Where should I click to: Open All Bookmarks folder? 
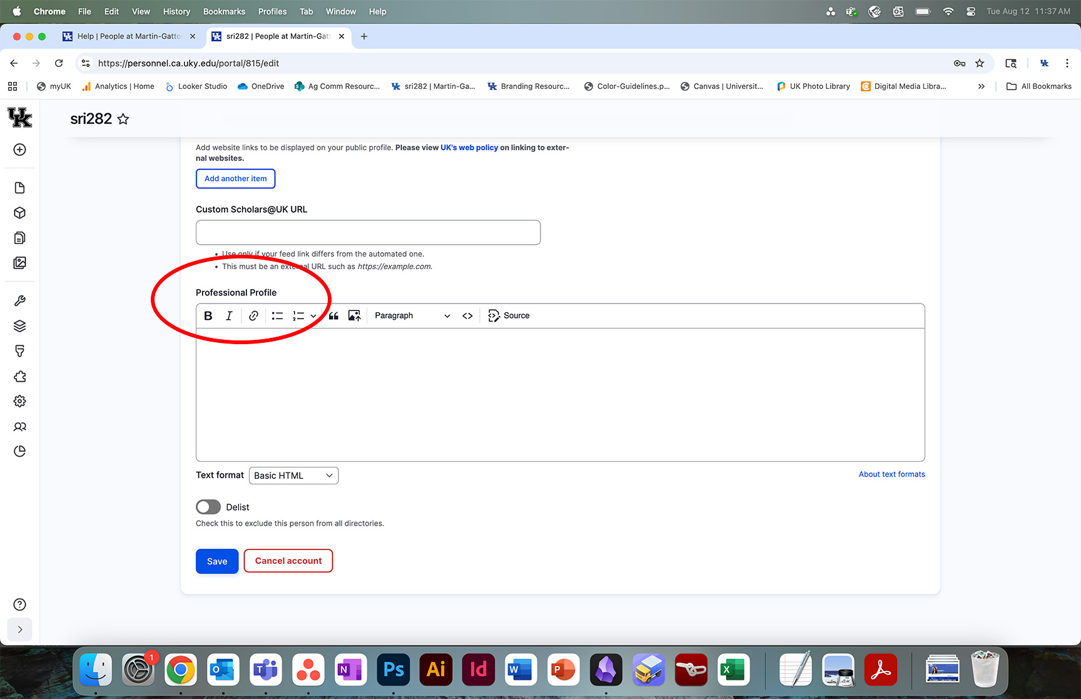pyautogui.click(x=1039, y=86)
